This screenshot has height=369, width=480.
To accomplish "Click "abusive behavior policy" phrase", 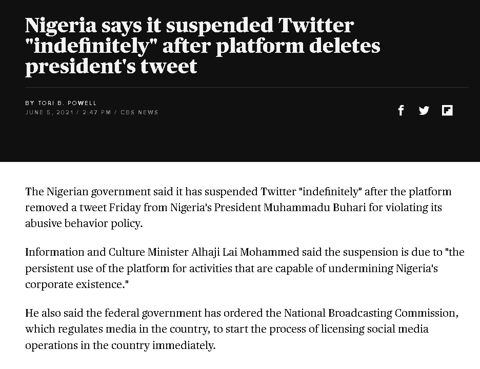I will [x=84, y=223].
